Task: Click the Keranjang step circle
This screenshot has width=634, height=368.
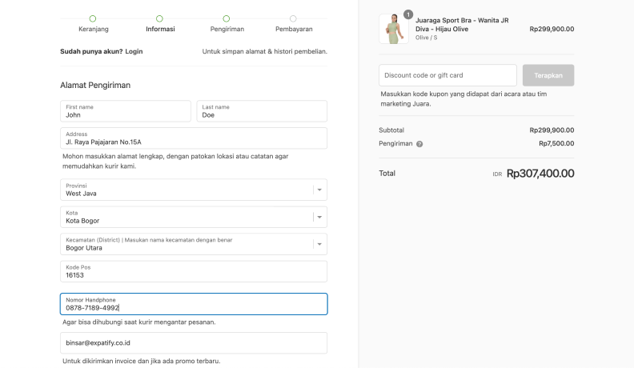Action: click(x=93, y=18)
